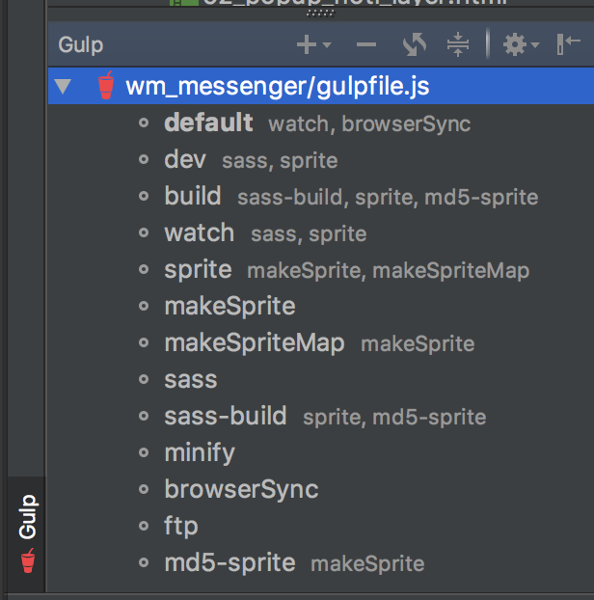Click the bullet icon next to ftp
This screenshot has width=594, height=600.
(144, 526)
